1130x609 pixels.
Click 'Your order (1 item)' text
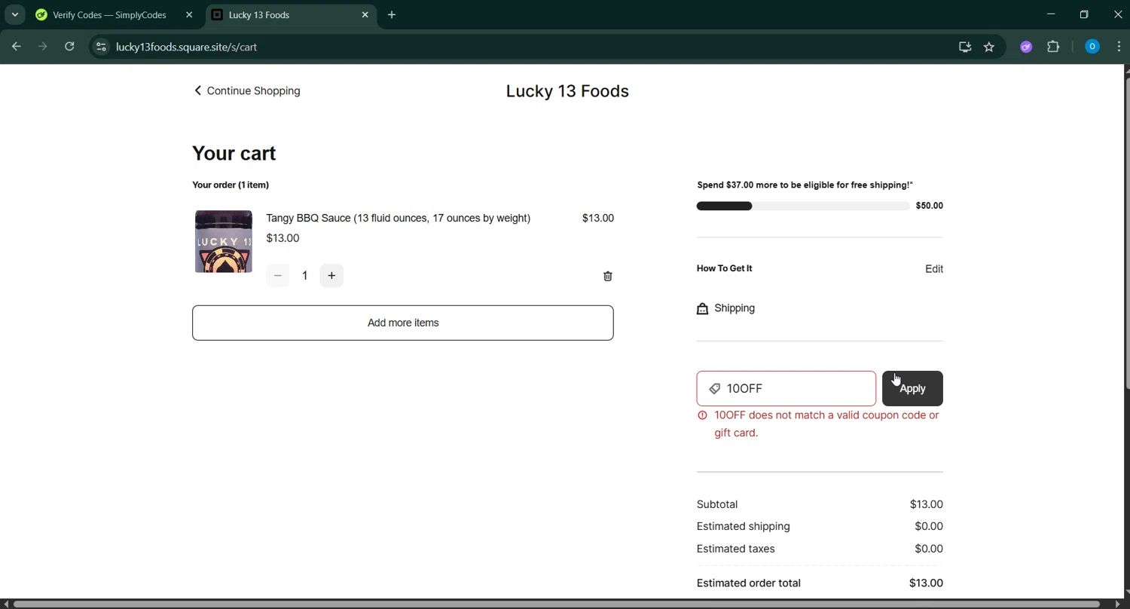coord(231,185)
